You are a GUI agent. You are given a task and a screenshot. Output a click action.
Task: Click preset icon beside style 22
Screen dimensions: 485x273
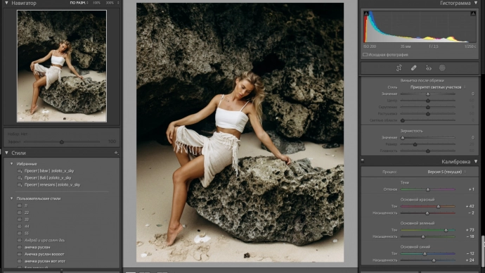coord(20,212)
